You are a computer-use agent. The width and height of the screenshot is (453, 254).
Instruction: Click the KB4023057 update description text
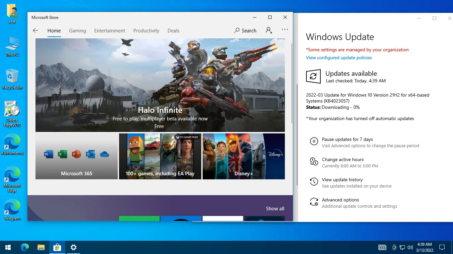[x=368, y=98]
